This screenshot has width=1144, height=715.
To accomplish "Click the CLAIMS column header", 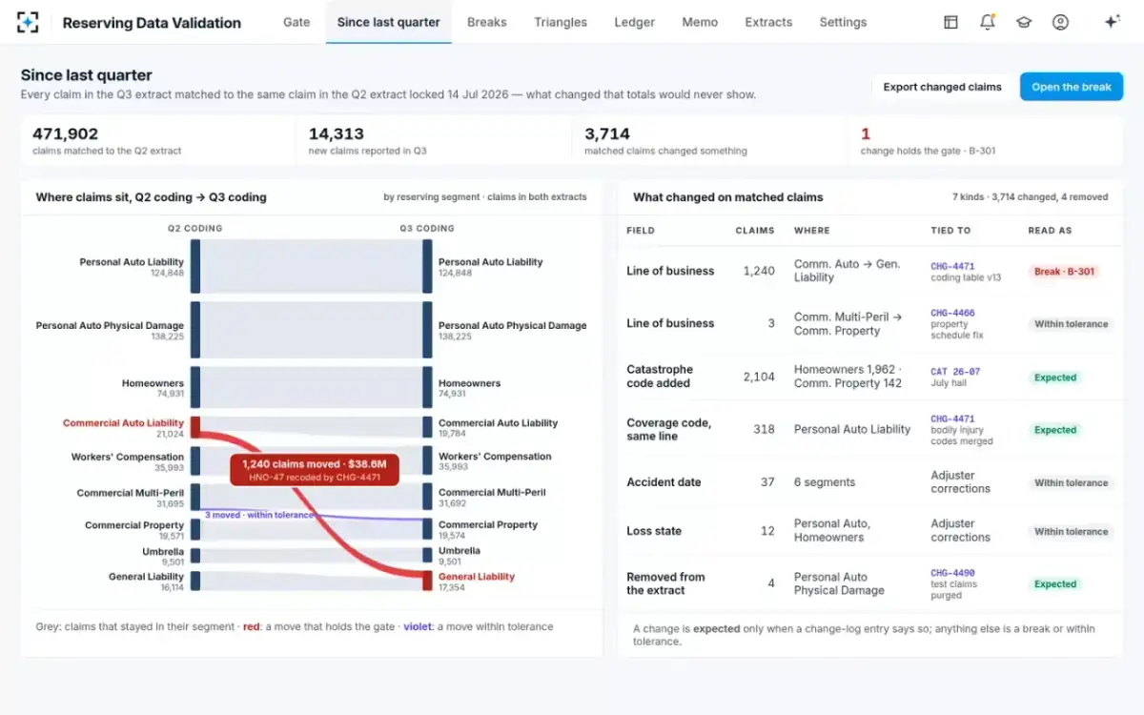I will (755, 231).
